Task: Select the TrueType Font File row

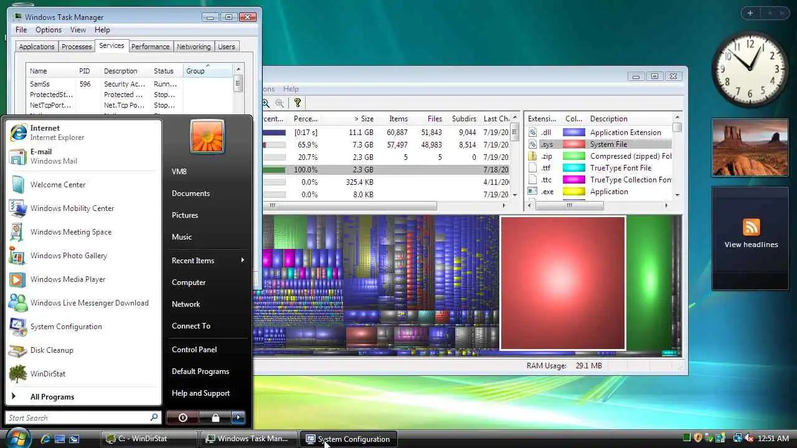Action: pyautogui.click(x=599, y=168)
